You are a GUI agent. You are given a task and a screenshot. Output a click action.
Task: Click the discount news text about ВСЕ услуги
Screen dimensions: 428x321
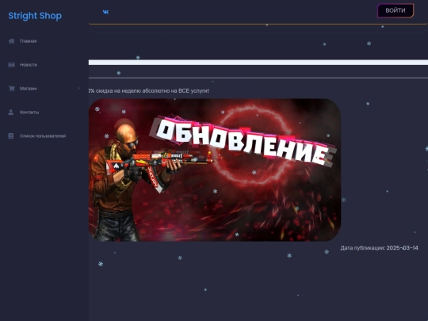pyautogui.click(x=149, y=90)
